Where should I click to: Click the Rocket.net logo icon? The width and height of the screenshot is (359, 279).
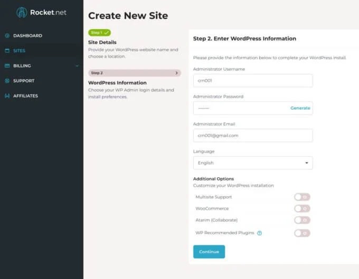(22, 12)
